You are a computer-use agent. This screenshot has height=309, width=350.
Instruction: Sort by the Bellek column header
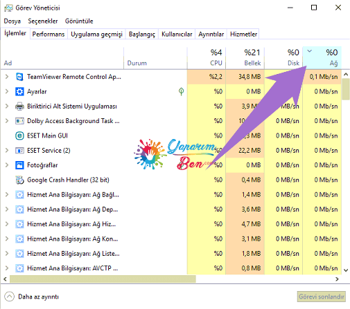(x=245, y=57)
